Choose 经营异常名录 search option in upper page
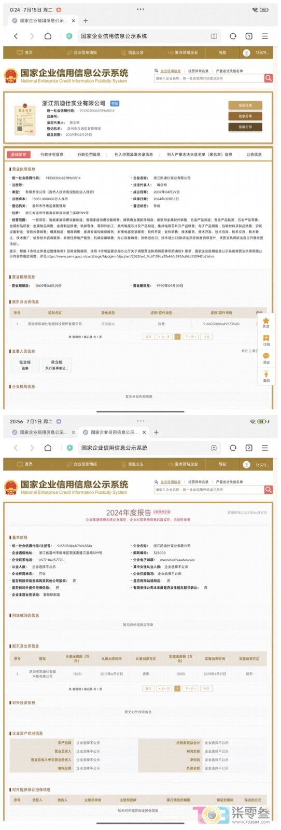Image resolution: width=281 pixels, height=830 pixels. coord(198,71)
